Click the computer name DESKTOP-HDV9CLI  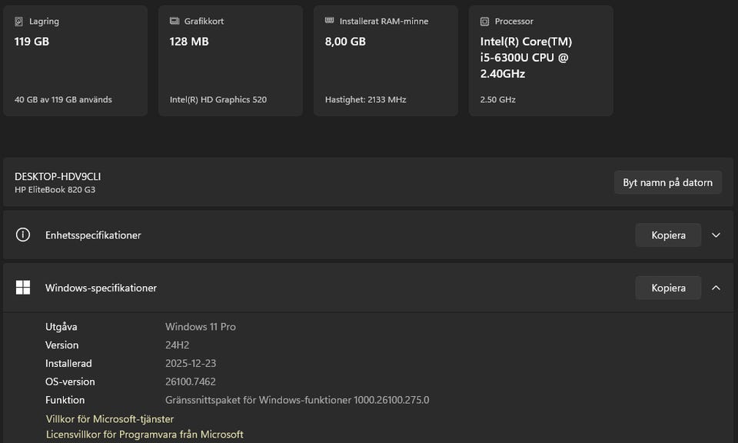58,177
